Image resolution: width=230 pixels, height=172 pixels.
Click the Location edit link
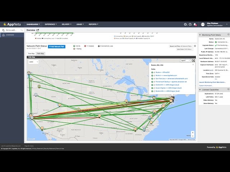click(x=211, y=70)
